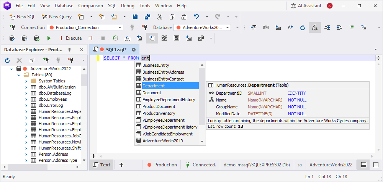The image size is (383, 182).
Task: Toggle the horizontal split layout button in status bar
Action: [x=363, y=165]
